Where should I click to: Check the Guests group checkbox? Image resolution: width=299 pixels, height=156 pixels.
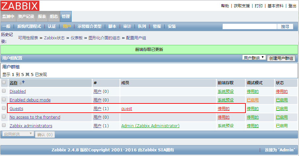4,108
